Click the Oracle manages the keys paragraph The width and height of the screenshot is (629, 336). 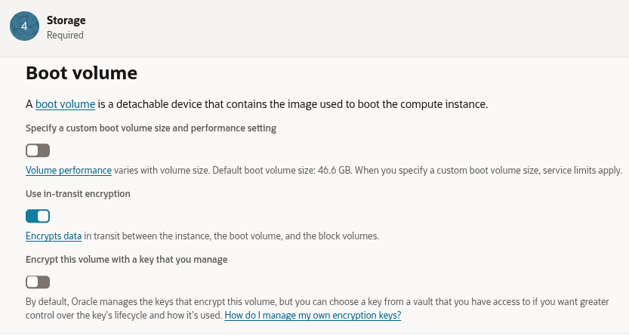[302, 302]
